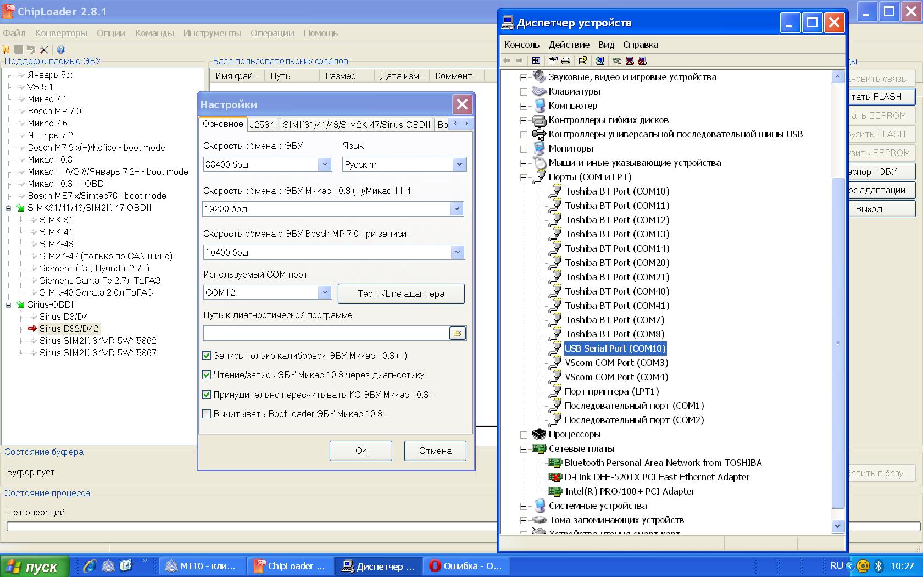Collapse the Сетевые платы node

[x=524, y=448]
